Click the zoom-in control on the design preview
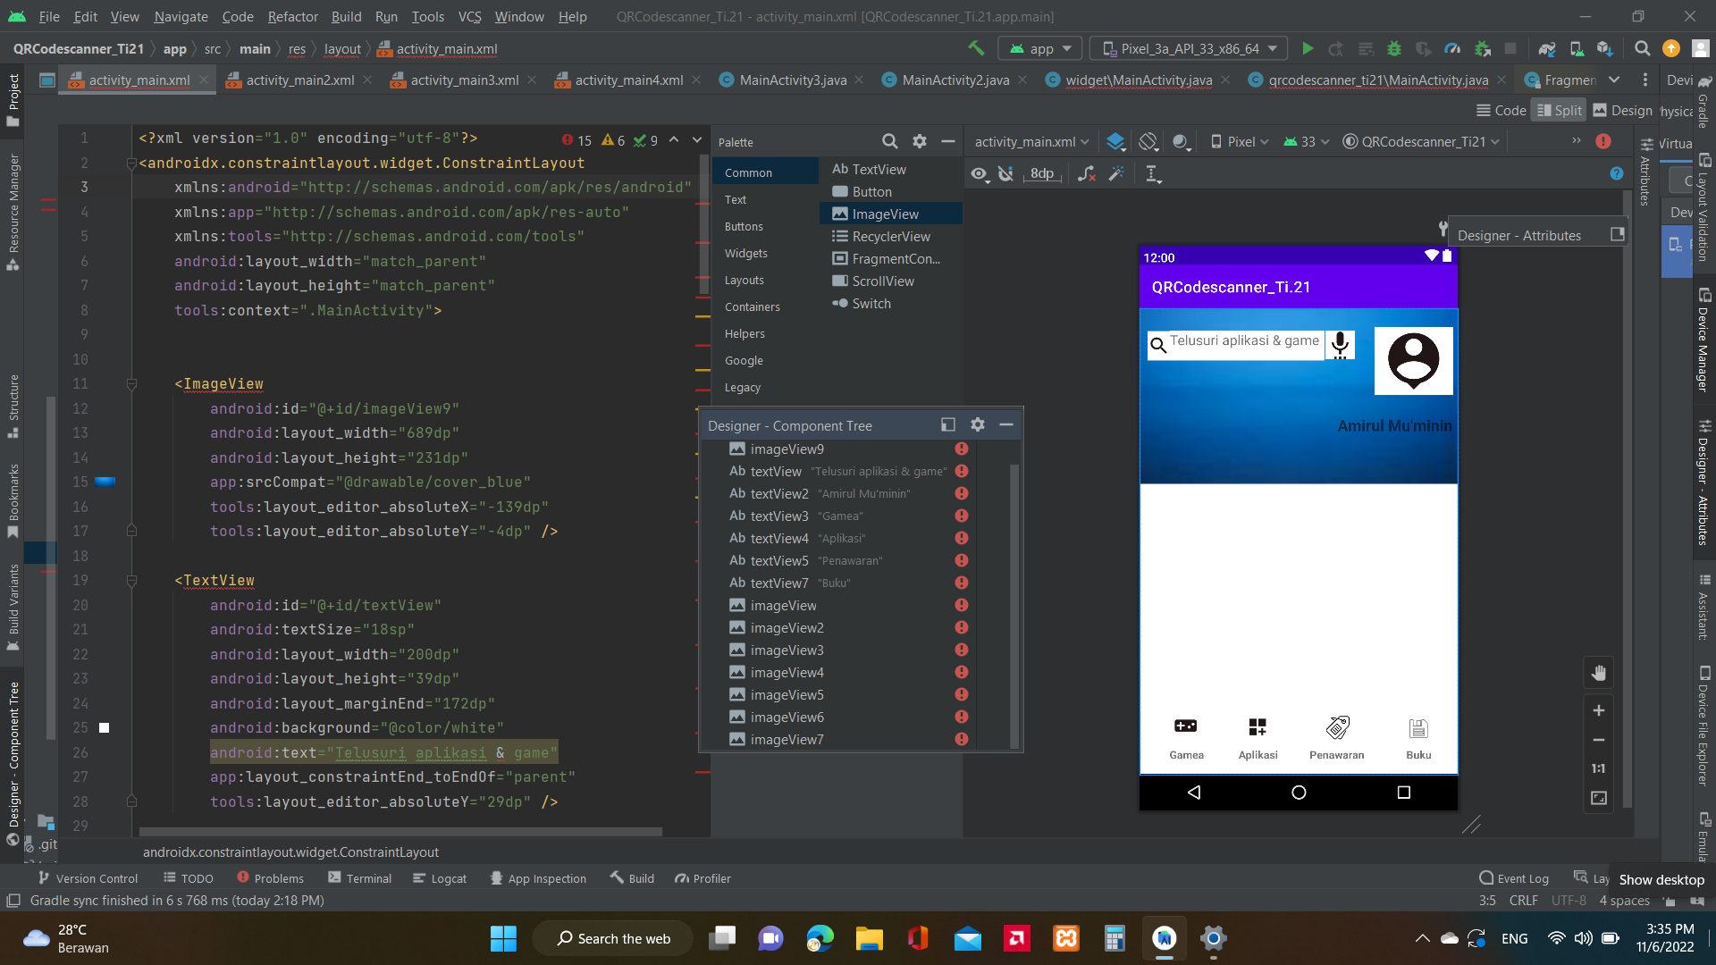Image resolution: width=1716 pixels, height=965 pixels. pyautogui.click(x=1599, y=710)
